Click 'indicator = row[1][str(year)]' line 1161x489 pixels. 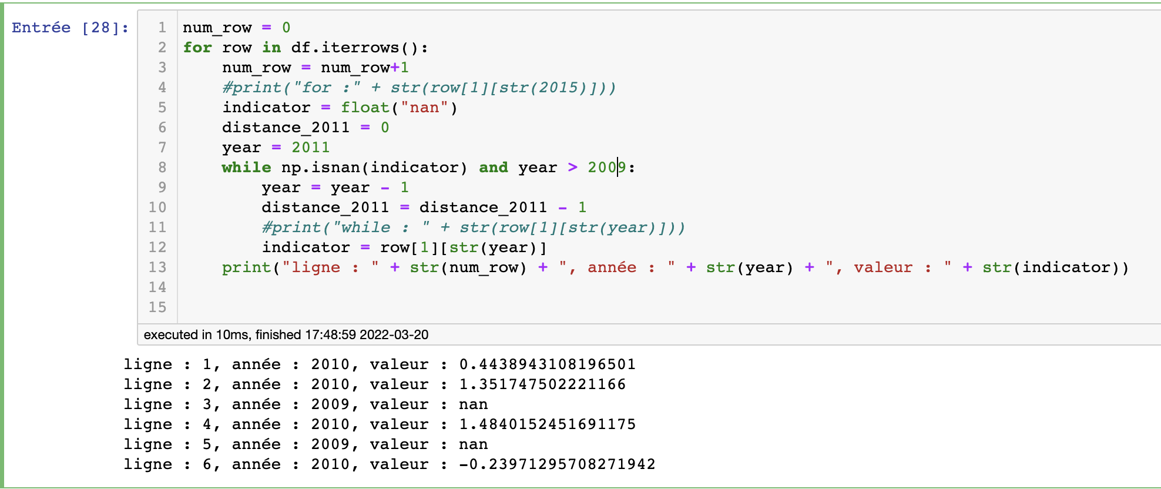[x=404, y=247]
